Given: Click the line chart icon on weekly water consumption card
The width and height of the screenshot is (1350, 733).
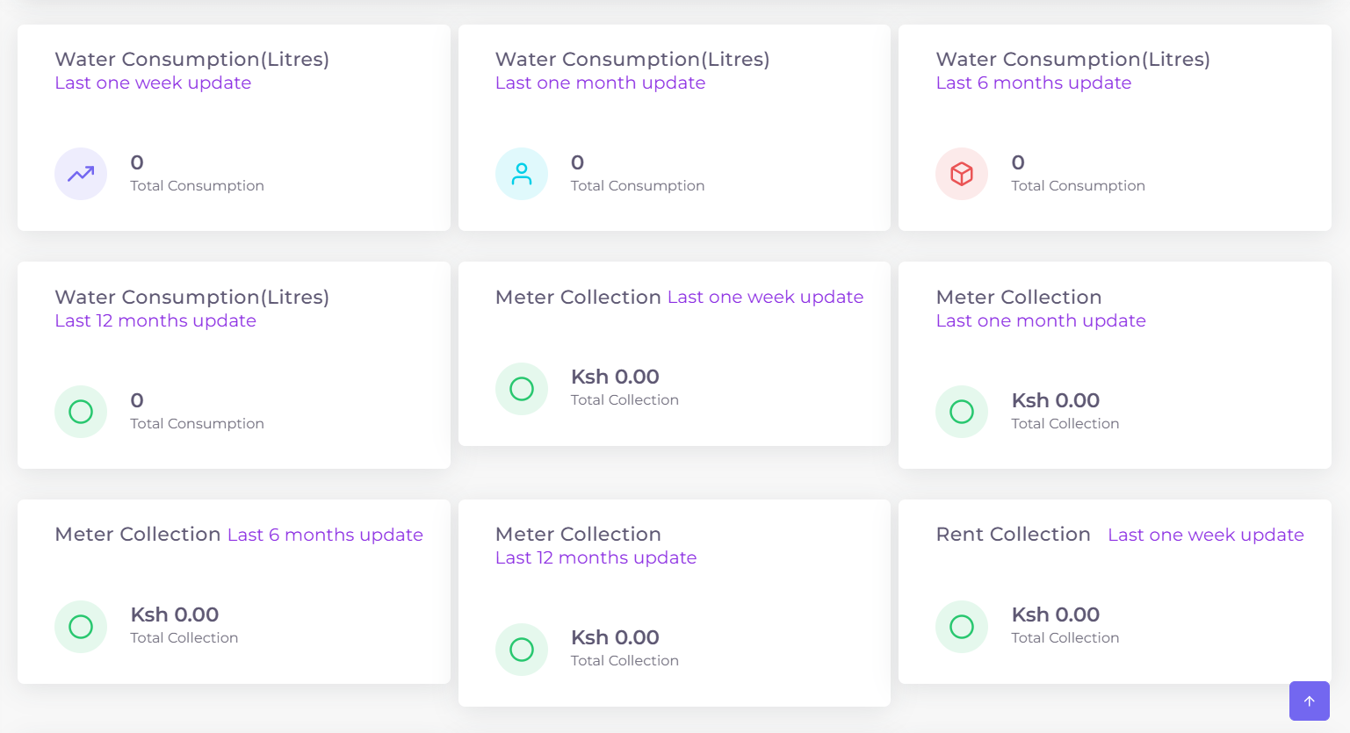Looking at the screenshot, I should (81, 174).
